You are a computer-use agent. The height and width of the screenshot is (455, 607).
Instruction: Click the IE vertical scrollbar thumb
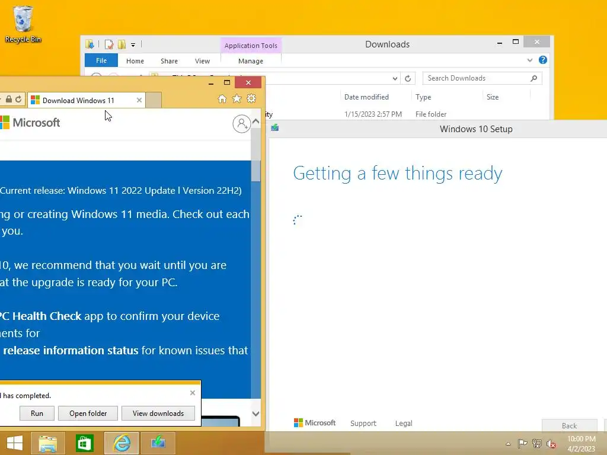255,171
